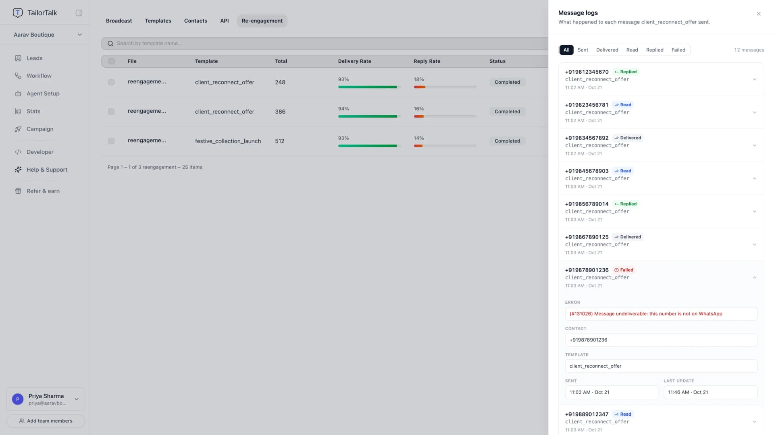Switch to the Broadcast tab
The image size is (774, 435).
119,21
